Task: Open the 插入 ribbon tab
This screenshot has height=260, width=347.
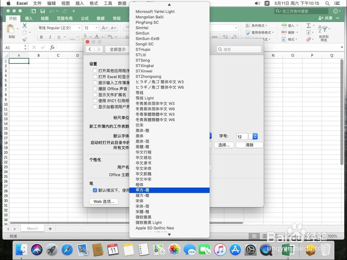Action: tap(29, 18)
